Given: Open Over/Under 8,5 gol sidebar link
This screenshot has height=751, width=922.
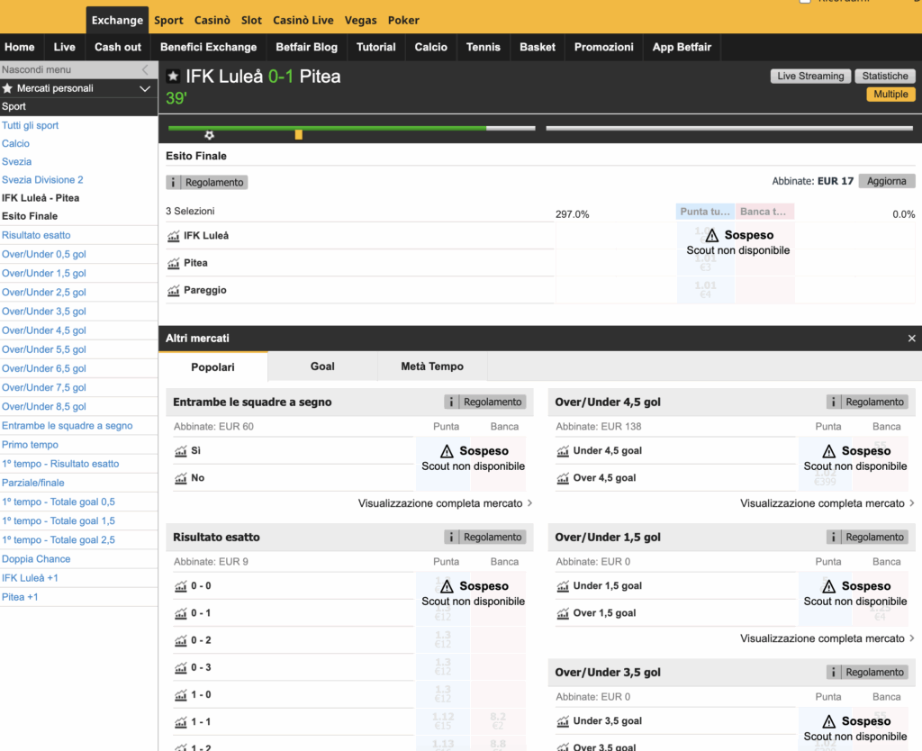Looking at the screenshot, I should pyautogui.click(x=44, y=406).
